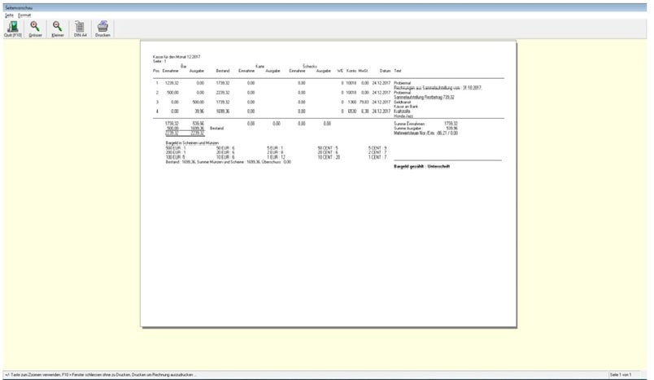654x380 pixels.
Task: Click the 'Honda Jazz' text line
Action: tap(403, 116)
